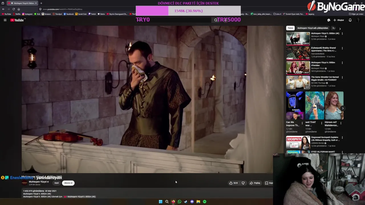The height and width of the screenshot is (205, 365).
Task: Close the Muhteşem Yüzyıl 4. Bölüm tab
Action: click(36, 3)
